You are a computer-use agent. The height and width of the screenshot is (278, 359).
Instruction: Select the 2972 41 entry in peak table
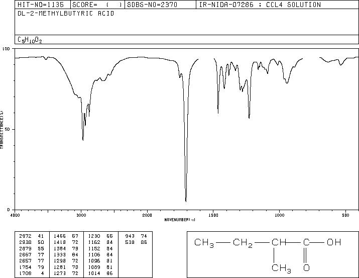tap(32, 236)
